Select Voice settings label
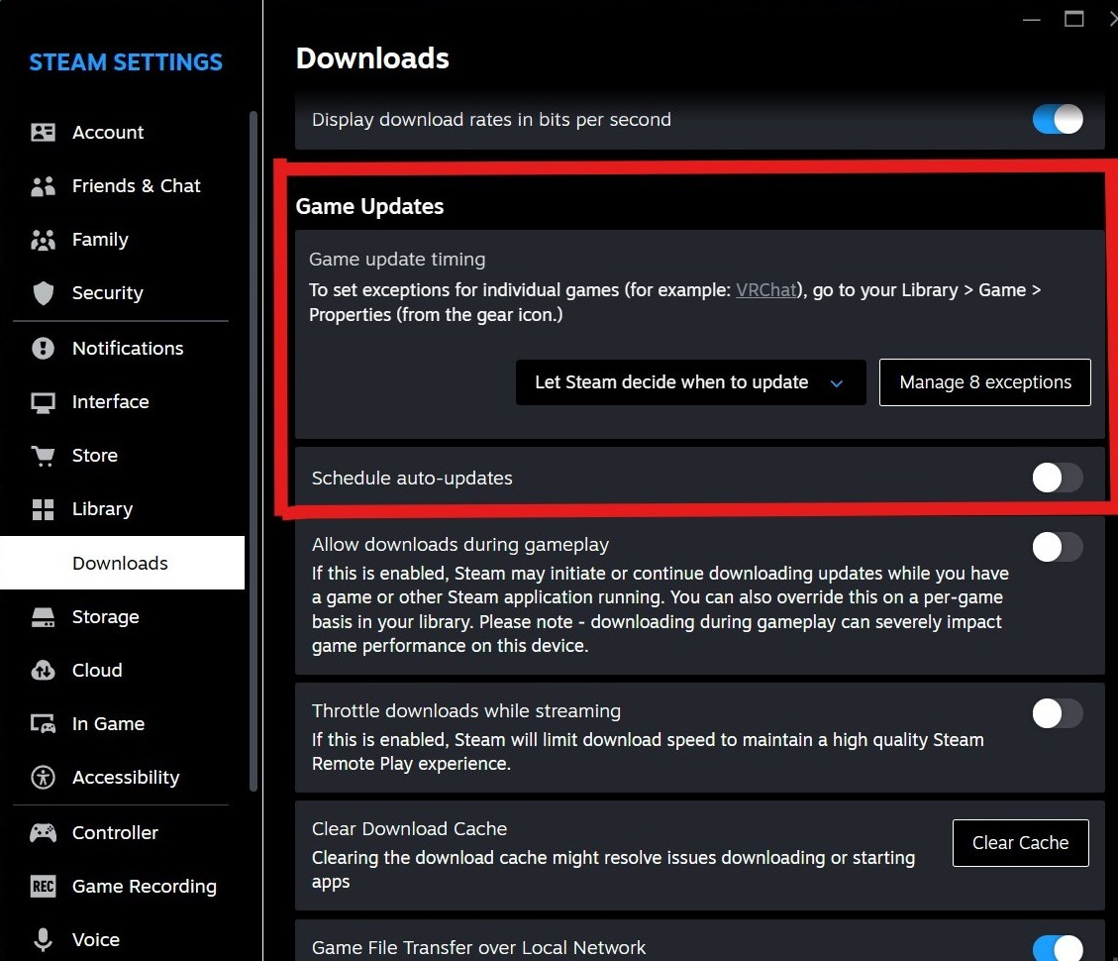Image resolution: width=1118 pixels, height=961 pixels. click(x=95, y=939)
